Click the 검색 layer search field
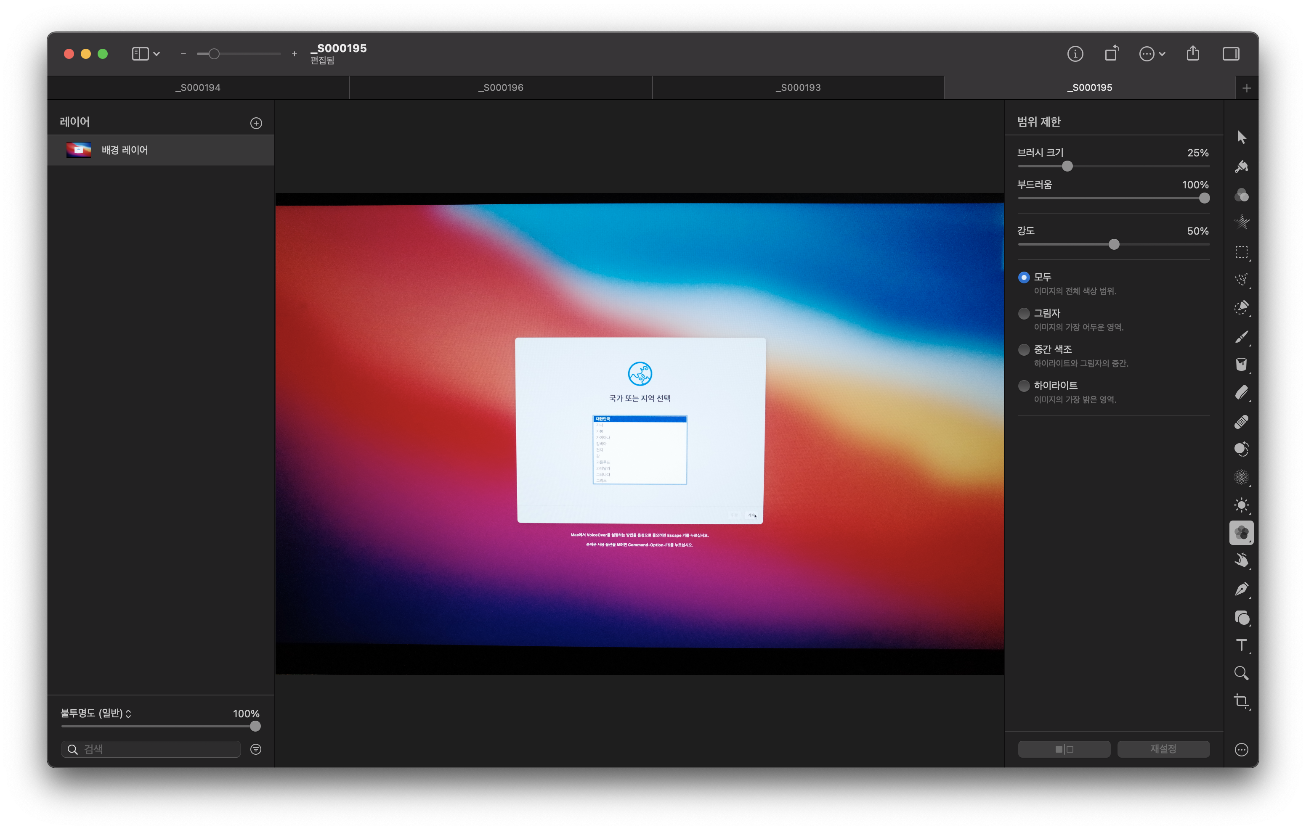1306x830 pixels. coord(157,749)
